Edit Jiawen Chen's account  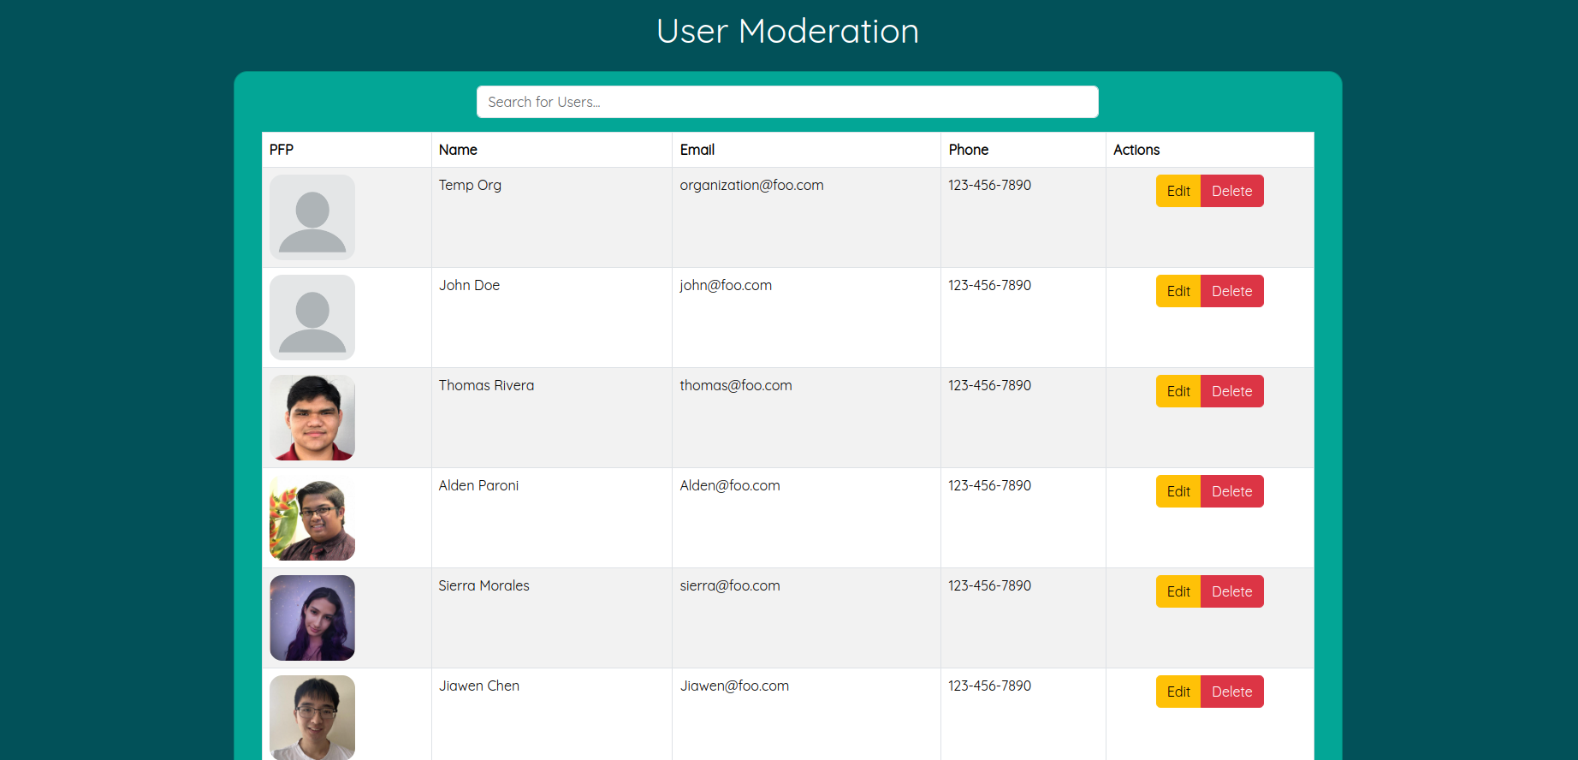coord(1178,692)
